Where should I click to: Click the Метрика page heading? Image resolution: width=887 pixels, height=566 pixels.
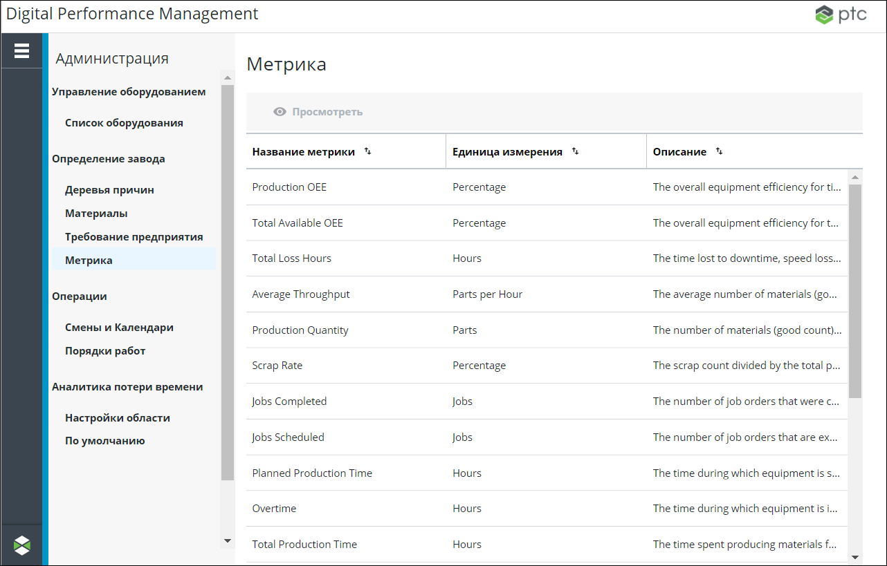point(286,65)
